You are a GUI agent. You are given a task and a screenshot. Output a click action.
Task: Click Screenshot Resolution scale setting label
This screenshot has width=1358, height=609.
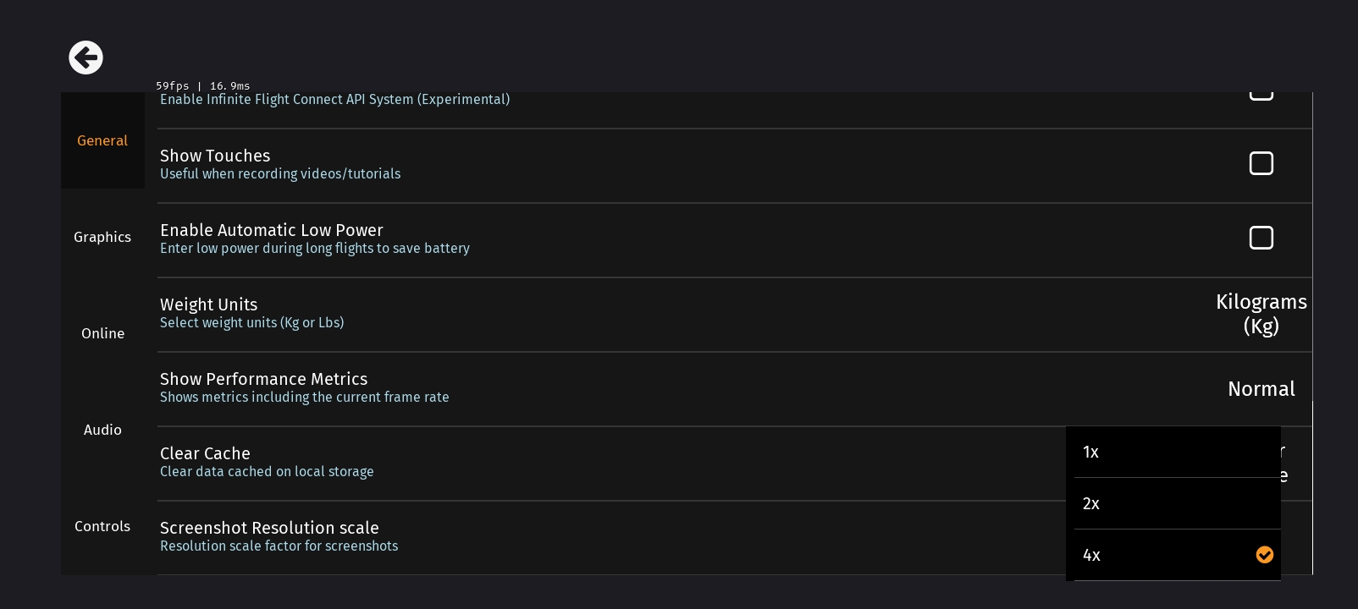269,528
